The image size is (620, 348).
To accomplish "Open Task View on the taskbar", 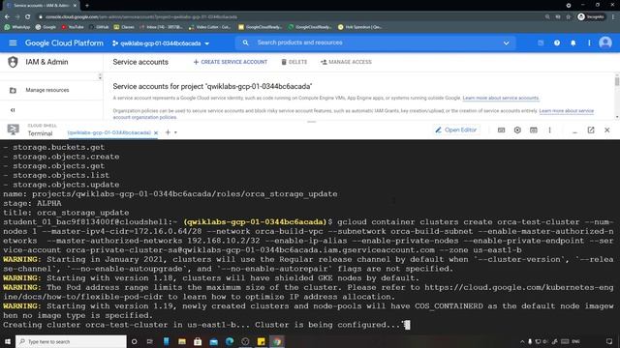I will (150, 341).
